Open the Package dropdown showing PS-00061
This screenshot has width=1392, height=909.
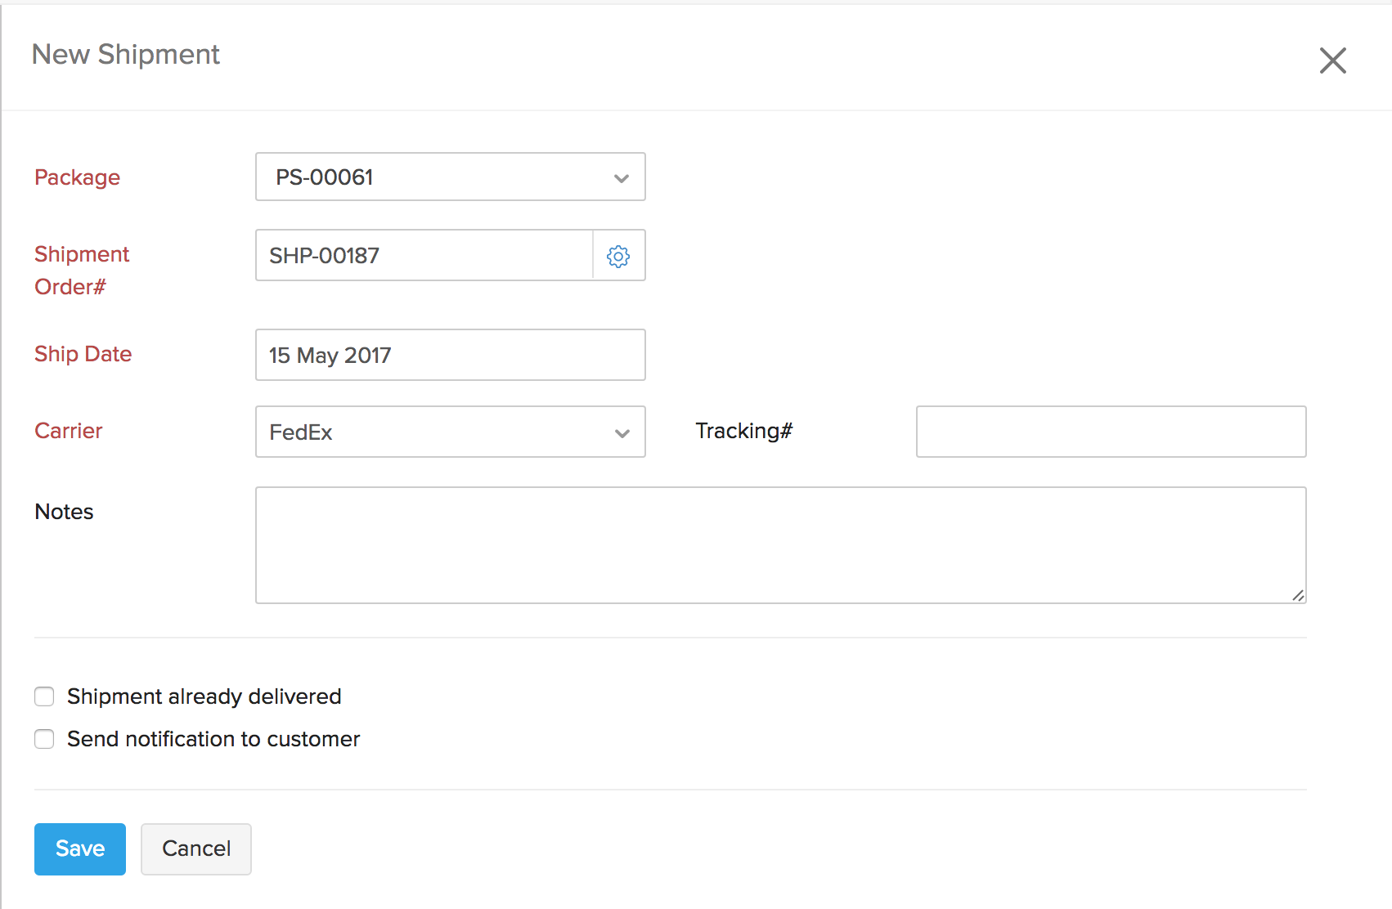click(x=450, y=177)
